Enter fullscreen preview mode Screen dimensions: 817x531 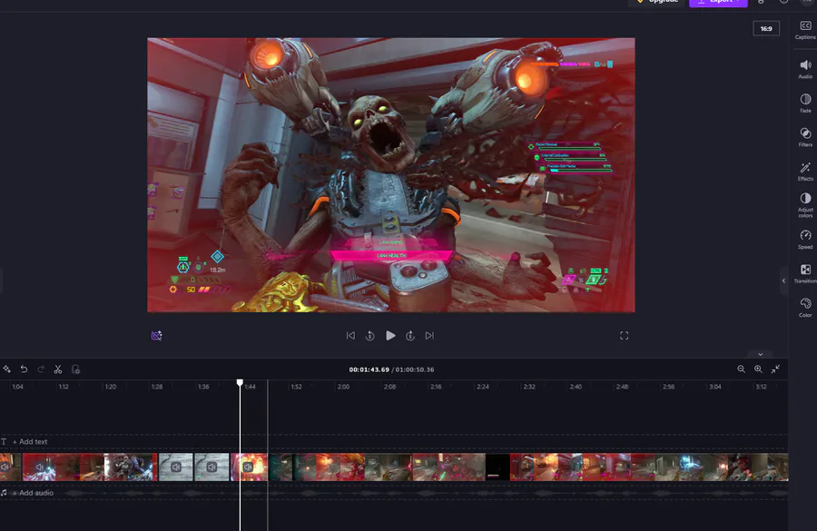(625, 336)
